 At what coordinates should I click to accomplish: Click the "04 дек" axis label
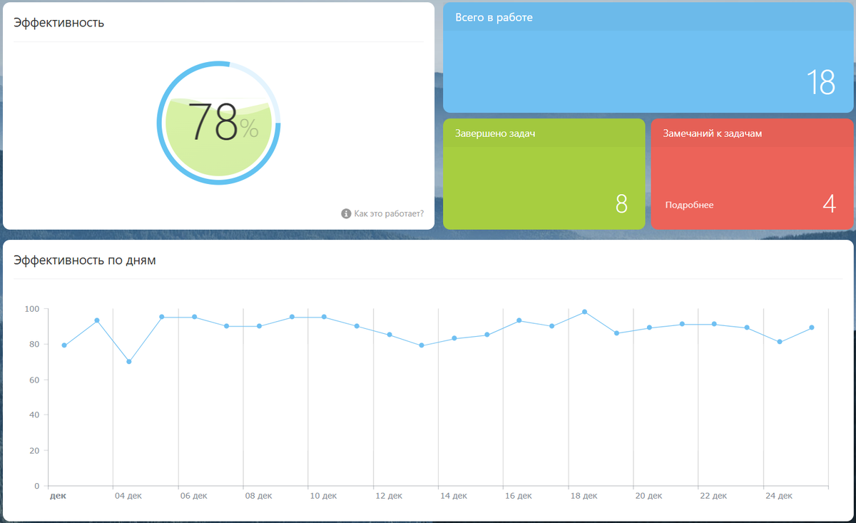[x=128, y=495]
